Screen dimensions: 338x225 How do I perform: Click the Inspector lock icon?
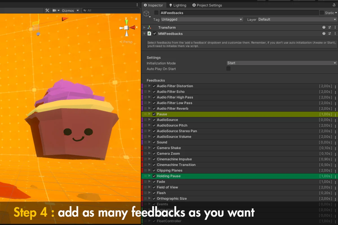pyautogui.click(x=334, y=5)
